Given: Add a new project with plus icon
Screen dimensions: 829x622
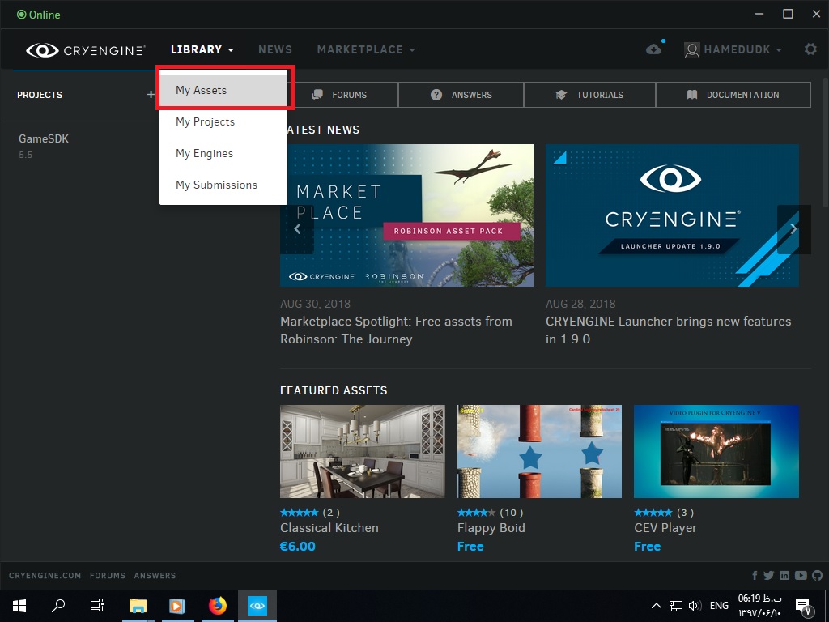Looking at the screenshot, I should [x=151, y=94].
